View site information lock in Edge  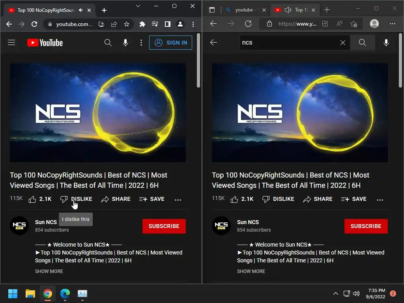(269, 24)
